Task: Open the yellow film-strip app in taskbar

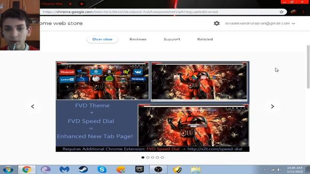Action: [x=177, y=170]
